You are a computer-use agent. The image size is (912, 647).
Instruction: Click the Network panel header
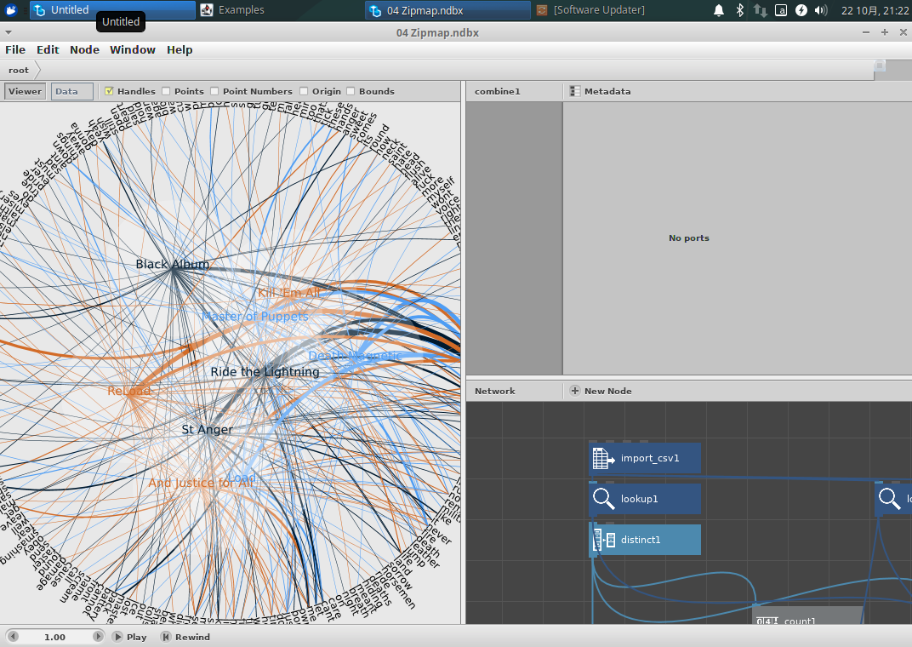(495, 391)
